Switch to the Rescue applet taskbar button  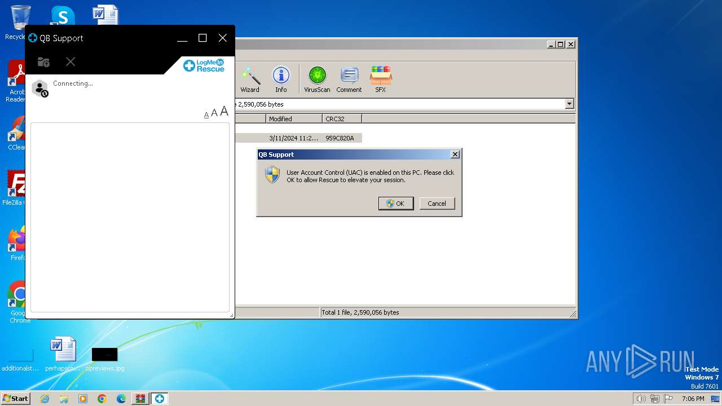point(160,399)
